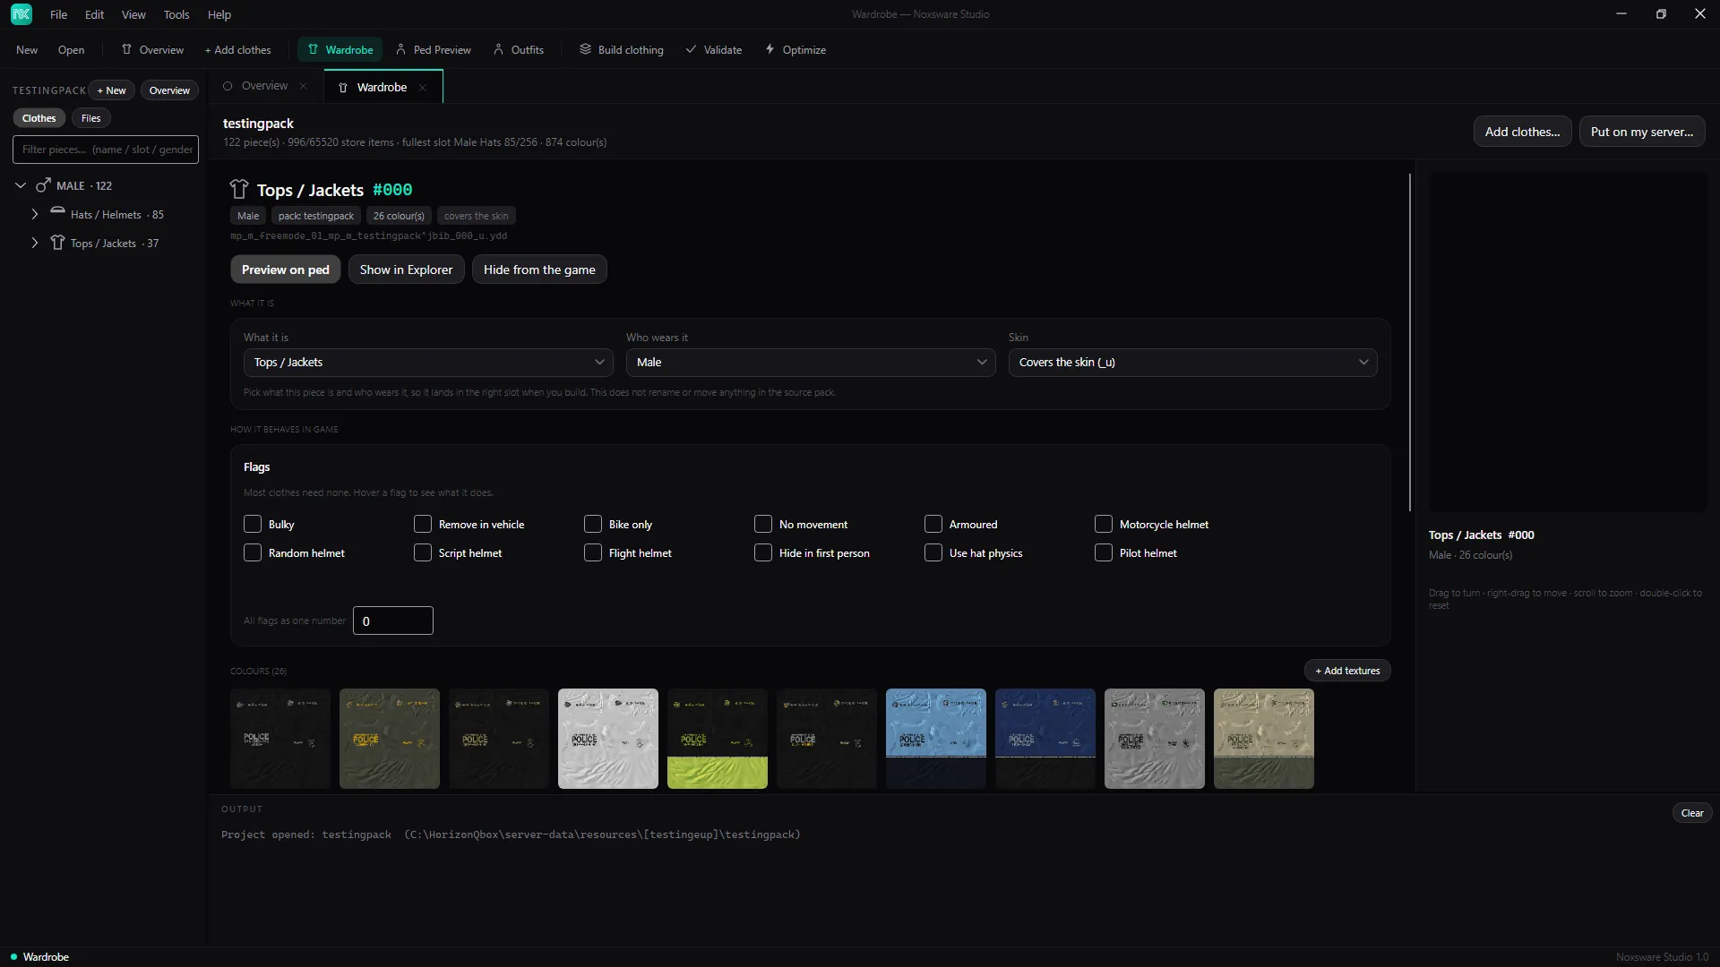Click the male gender symbol icon
The height and width of the screenshot is (967, 1720).
tap(43, 185)
